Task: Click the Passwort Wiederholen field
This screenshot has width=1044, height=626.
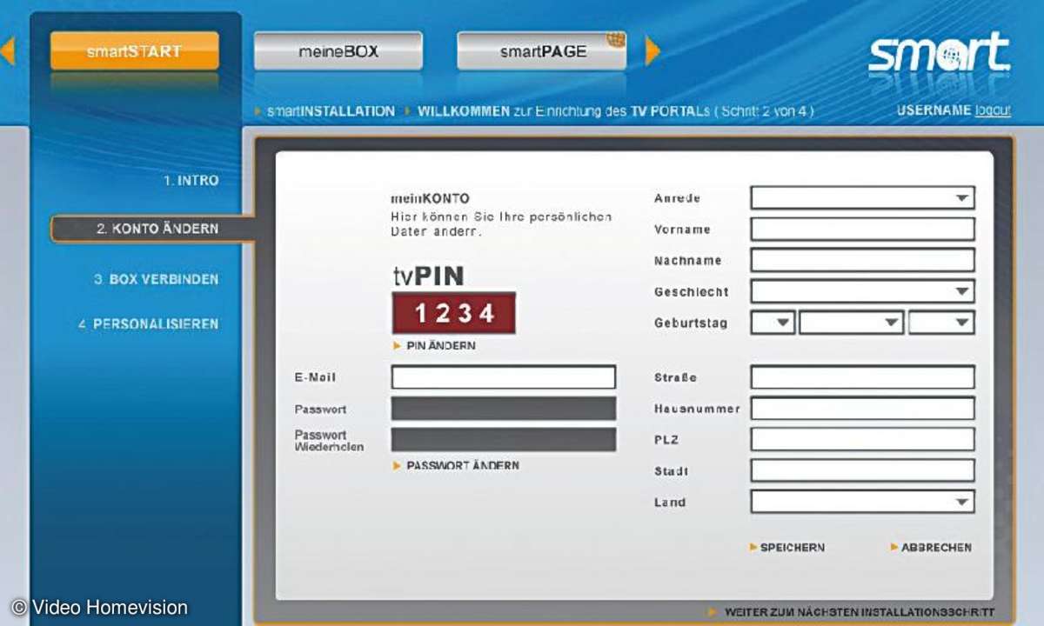Action: click(503, 439)
